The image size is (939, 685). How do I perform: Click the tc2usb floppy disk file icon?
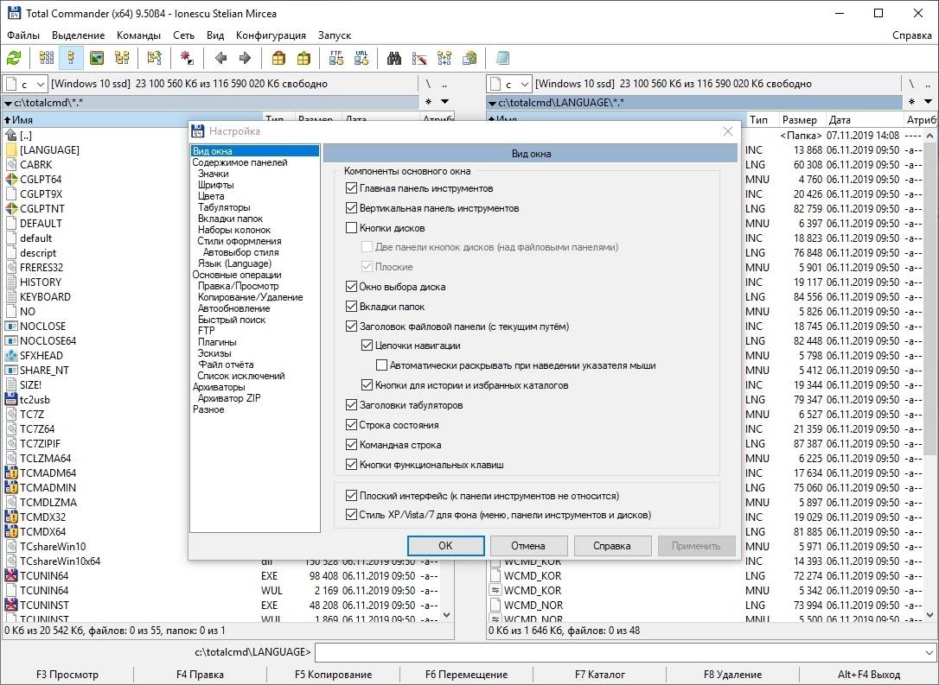[11, 400]
